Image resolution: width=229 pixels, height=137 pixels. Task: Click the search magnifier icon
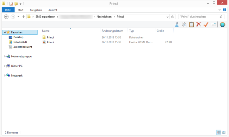click(221, 17)
